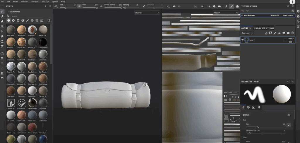
Task: Toggle visibility of Layer 1
Action: pyautogui.click(x=242, y=40)
